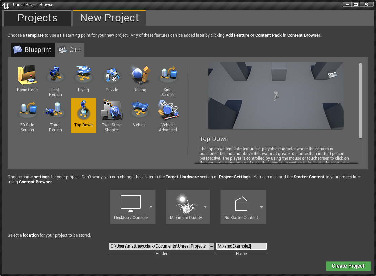Image resolution: width=376 pixels, height=276 pixels.
Task: Pick the Twin Stick Shooter template
Action: coord(112,115)
